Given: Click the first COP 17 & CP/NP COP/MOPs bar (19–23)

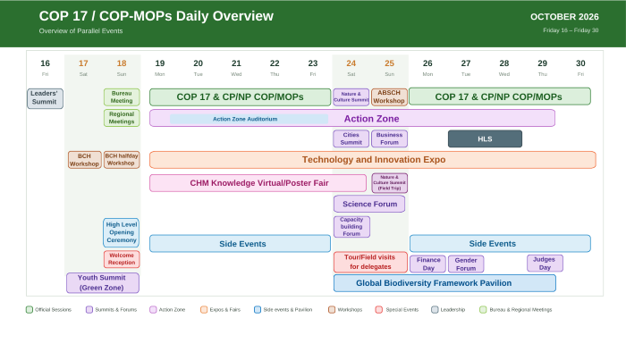Looking at the screenshot, I should [x=240, y=96].
